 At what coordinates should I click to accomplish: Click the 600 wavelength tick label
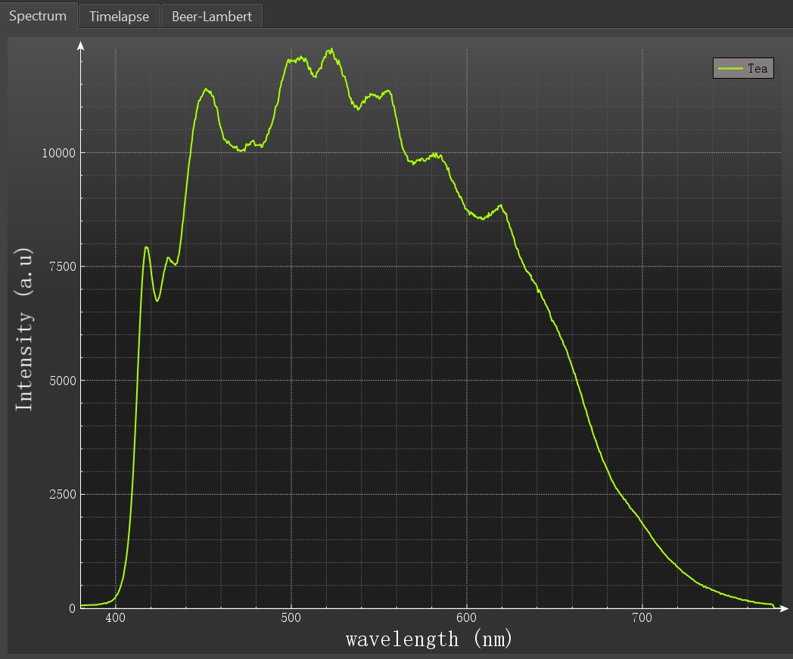467,618
